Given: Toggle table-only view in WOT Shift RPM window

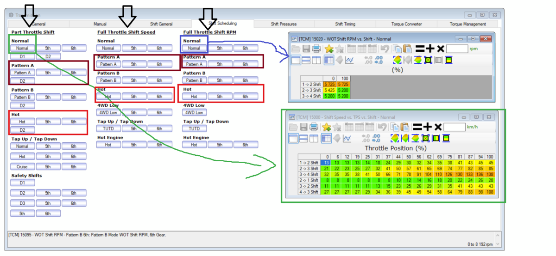Looking at the screenshot, I should [x=296, y=60].
